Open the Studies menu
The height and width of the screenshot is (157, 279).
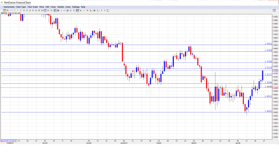[61, 7]
